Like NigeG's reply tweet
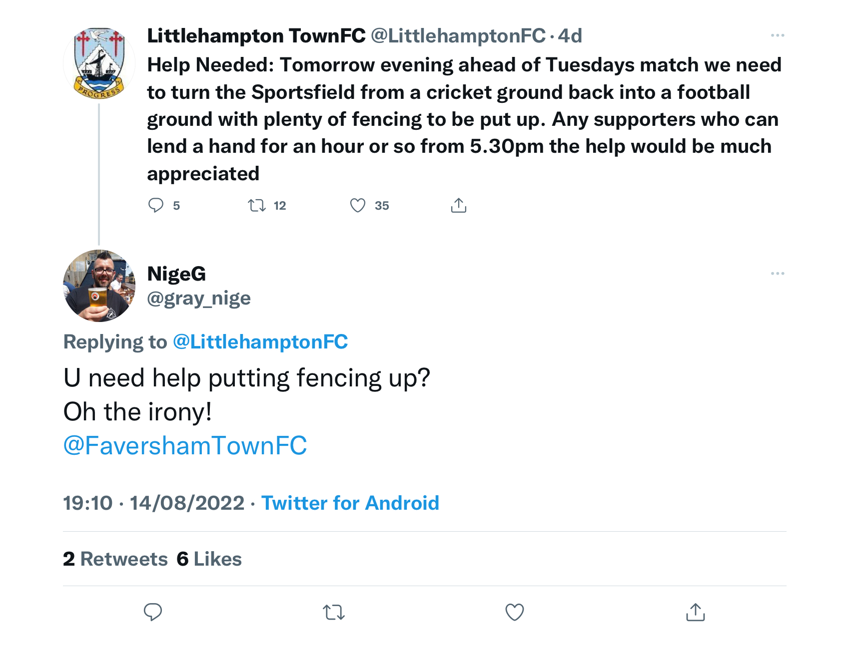855x665 pixels. [x=515, y=612]
